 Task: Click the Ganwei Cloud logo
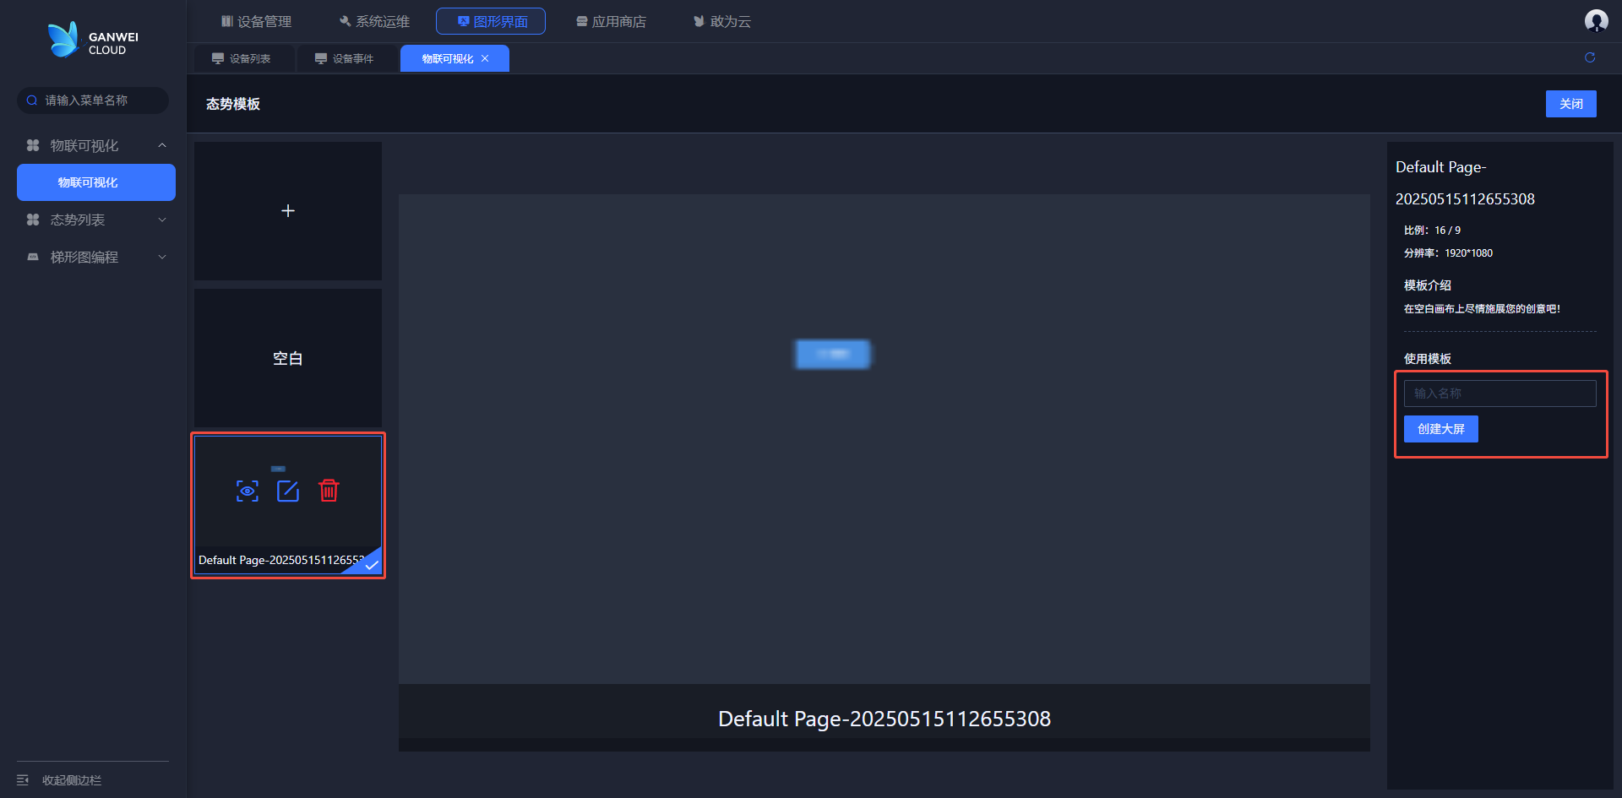click(93, 40)
